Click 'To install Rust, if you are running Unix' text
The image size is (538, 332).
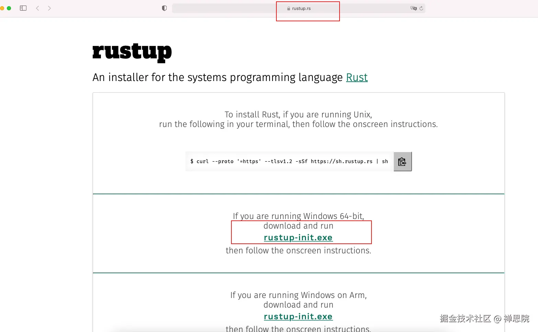click(x=298, y=114)
